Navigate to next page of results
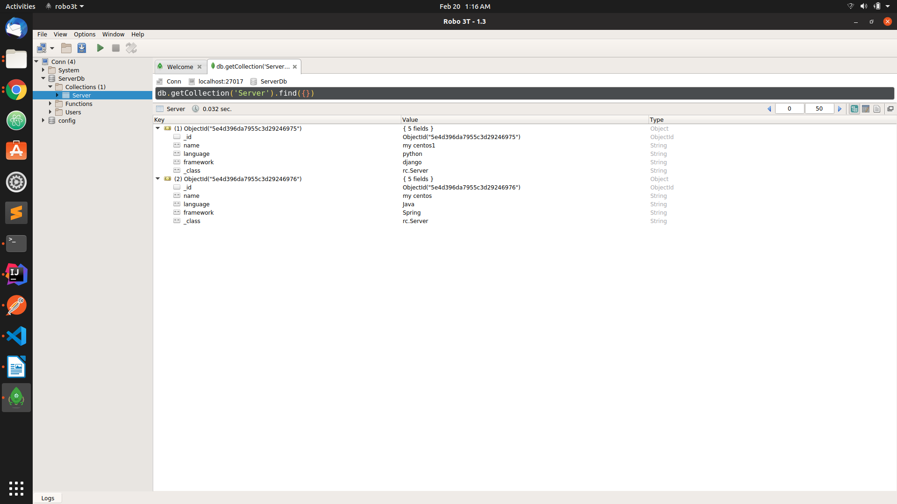Screen dimensions: 897x504 (840, 108)
